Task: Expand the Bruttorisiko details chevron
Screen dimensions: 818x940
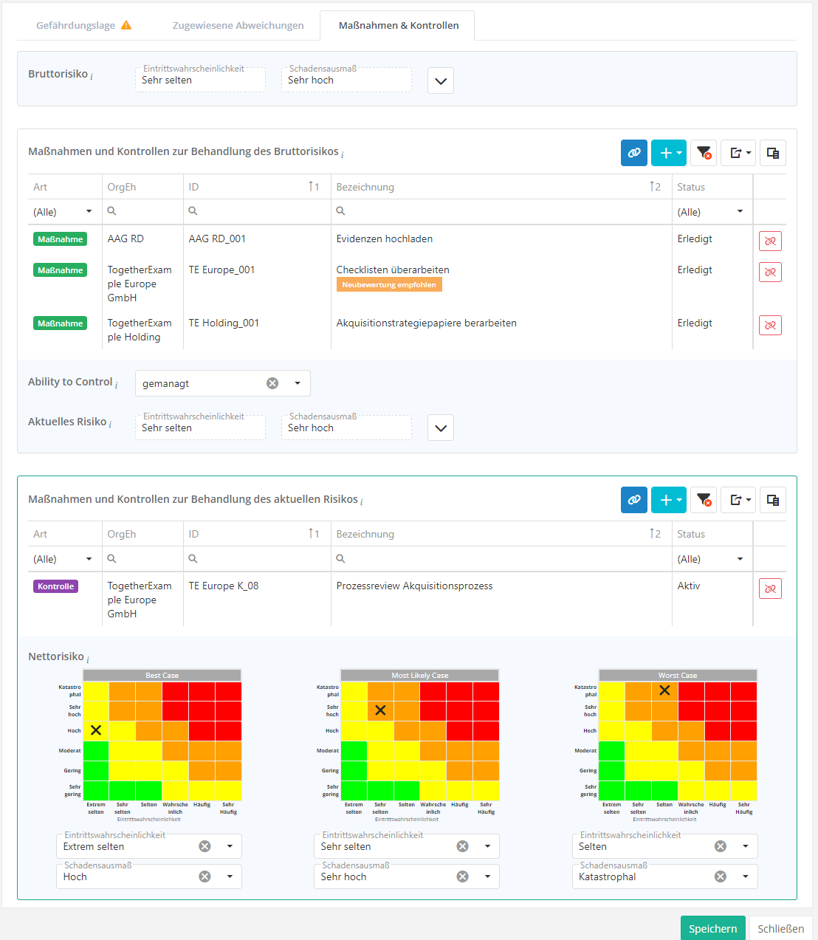Action: tap(441, 80)
